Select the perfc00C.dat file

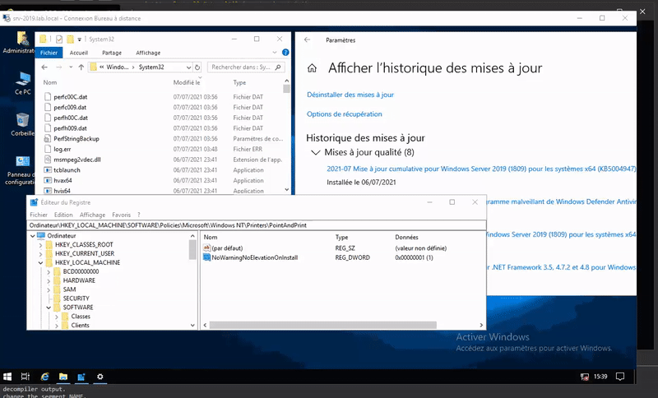point(71,97)
